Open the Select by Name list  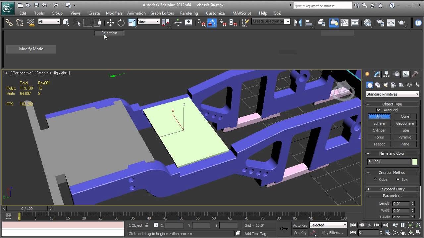point(77,22)
